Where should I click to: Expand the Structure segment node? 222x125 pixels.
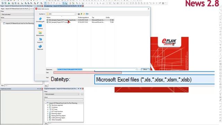click(x=48, y=105)
